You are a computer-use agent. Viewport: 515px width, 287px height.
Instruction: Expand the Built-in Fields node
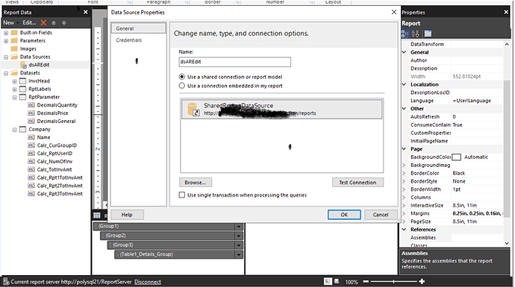[6, 33]
